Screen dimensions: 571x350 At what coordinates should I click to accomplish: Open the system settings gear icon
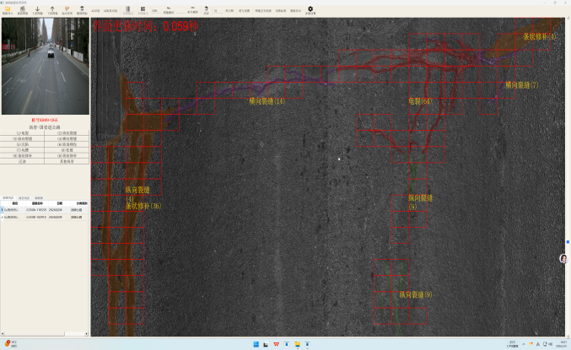[x=310, y=9]
